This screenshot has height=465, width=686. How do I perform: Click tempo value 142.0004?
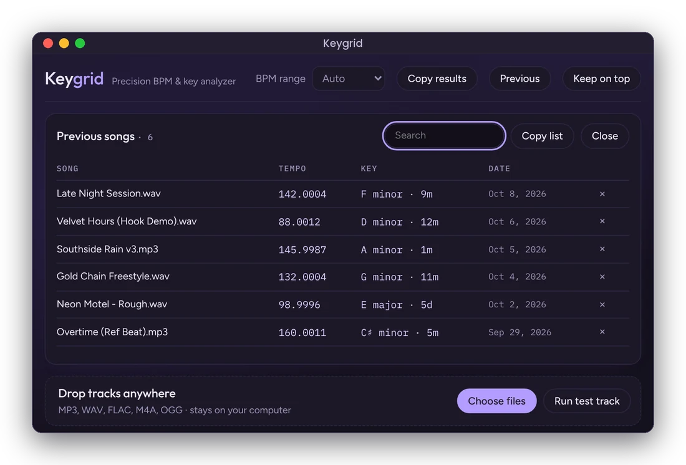[302, 194]
